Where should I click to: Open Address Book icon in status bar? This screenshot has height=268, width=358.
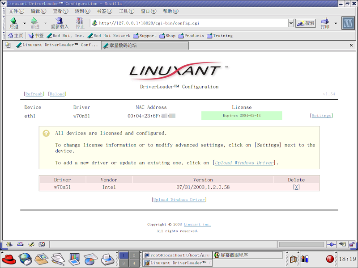42,244
